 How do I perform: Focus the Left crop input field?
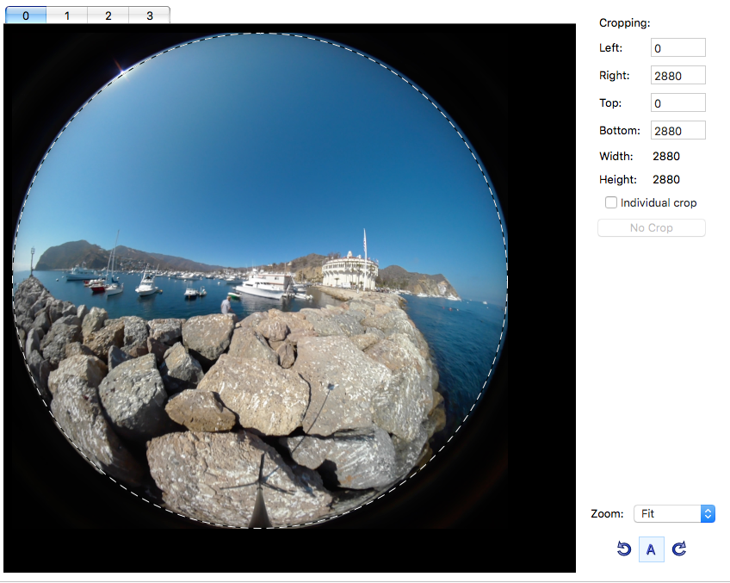click(x=677, y=48)
